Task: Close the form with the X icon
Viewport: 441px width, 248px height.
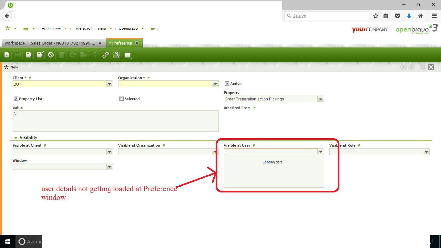Action: coord(431,67)
